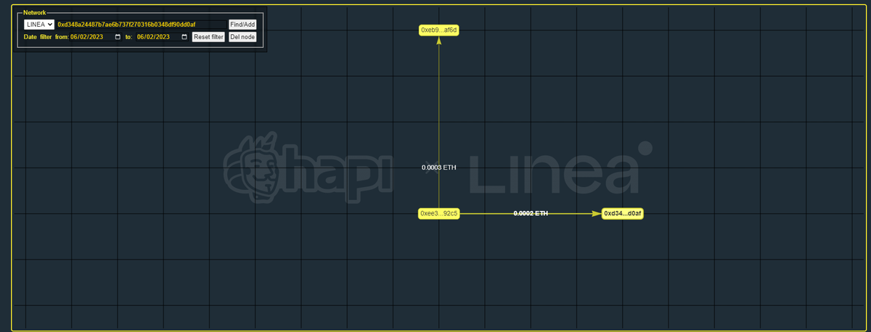Click the Find/Add button

point(242,25)
